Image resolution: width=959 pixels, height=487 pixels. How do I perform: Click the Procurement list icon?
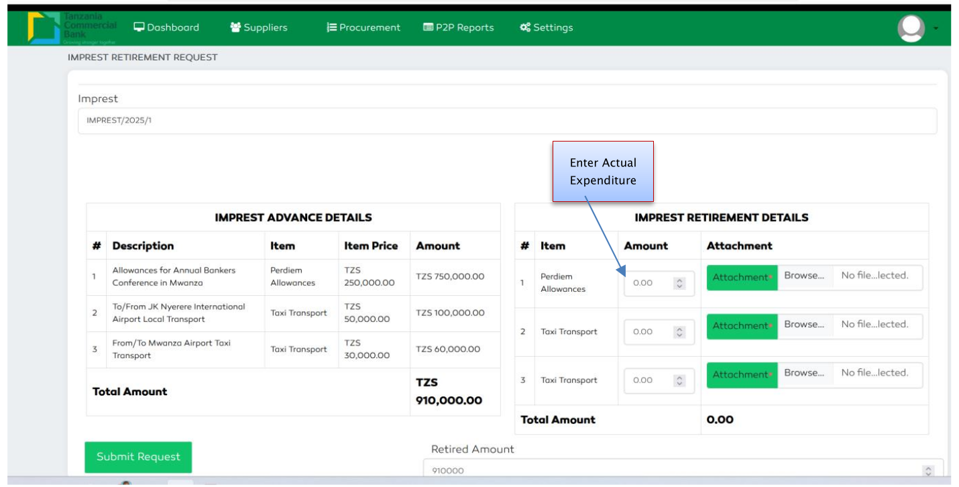pyautogui.click(x=331, y=28)
